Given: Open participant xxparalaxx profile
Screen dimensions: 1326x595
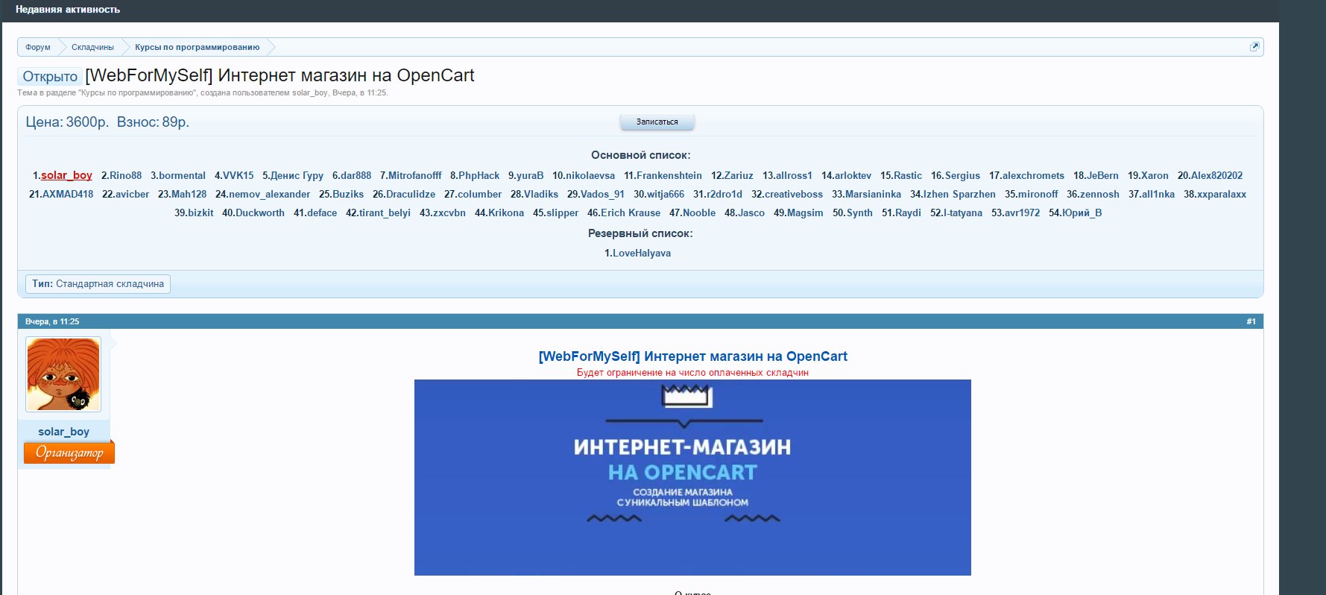Looking at the screenshot, I should tap(1222, 194).
